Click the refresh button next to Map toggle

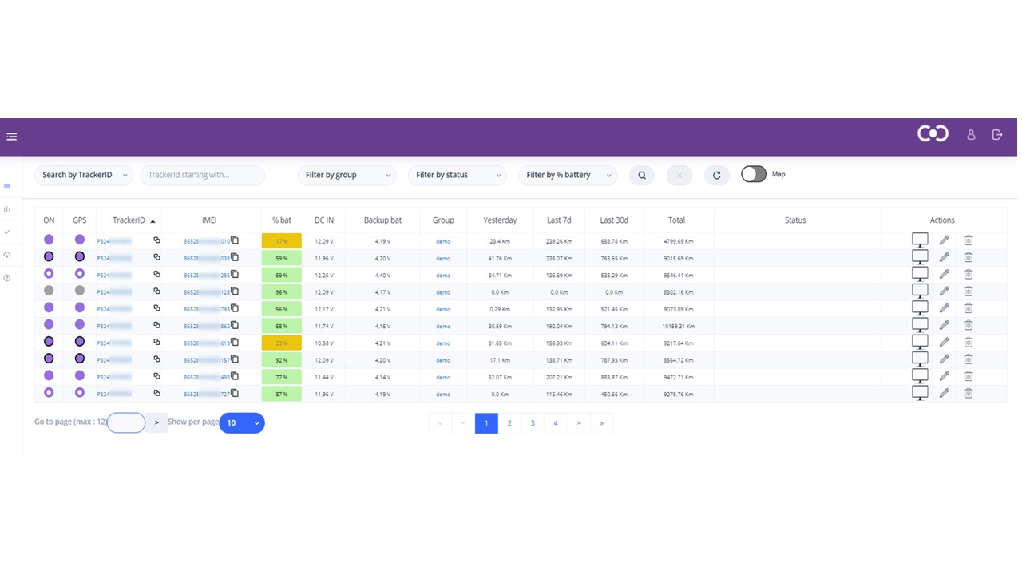pos(716,176)
